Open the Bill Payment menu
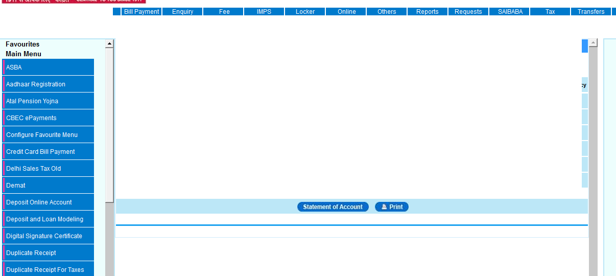Viewport: 616px width, 276px height. (141, 12)
